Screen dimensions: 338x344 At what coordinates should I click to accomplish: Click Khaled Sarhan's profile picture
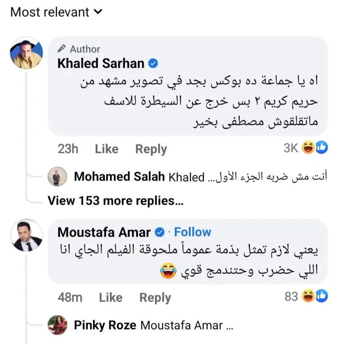click(26, 53)
